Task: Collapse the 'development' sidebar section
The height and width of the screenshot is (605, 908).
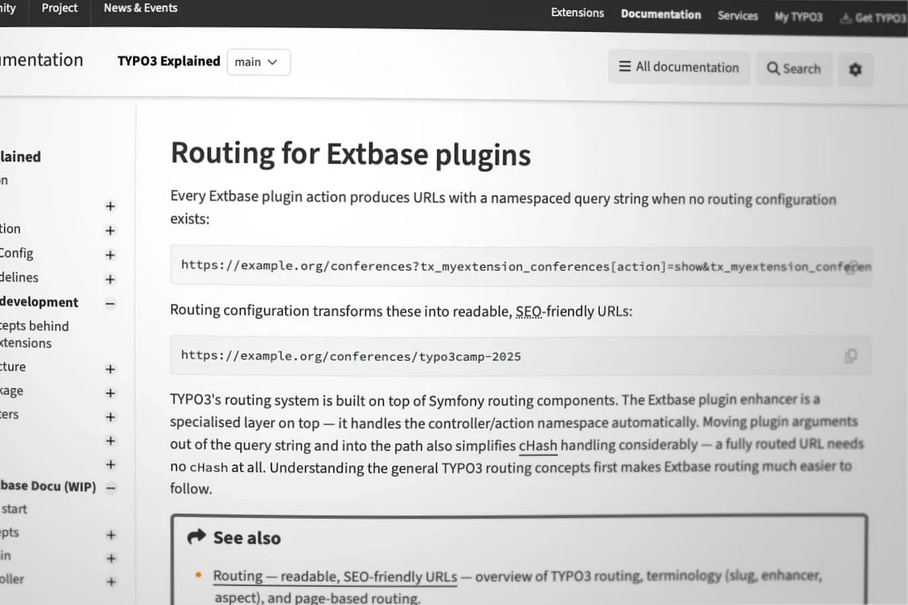Action: 110,303
